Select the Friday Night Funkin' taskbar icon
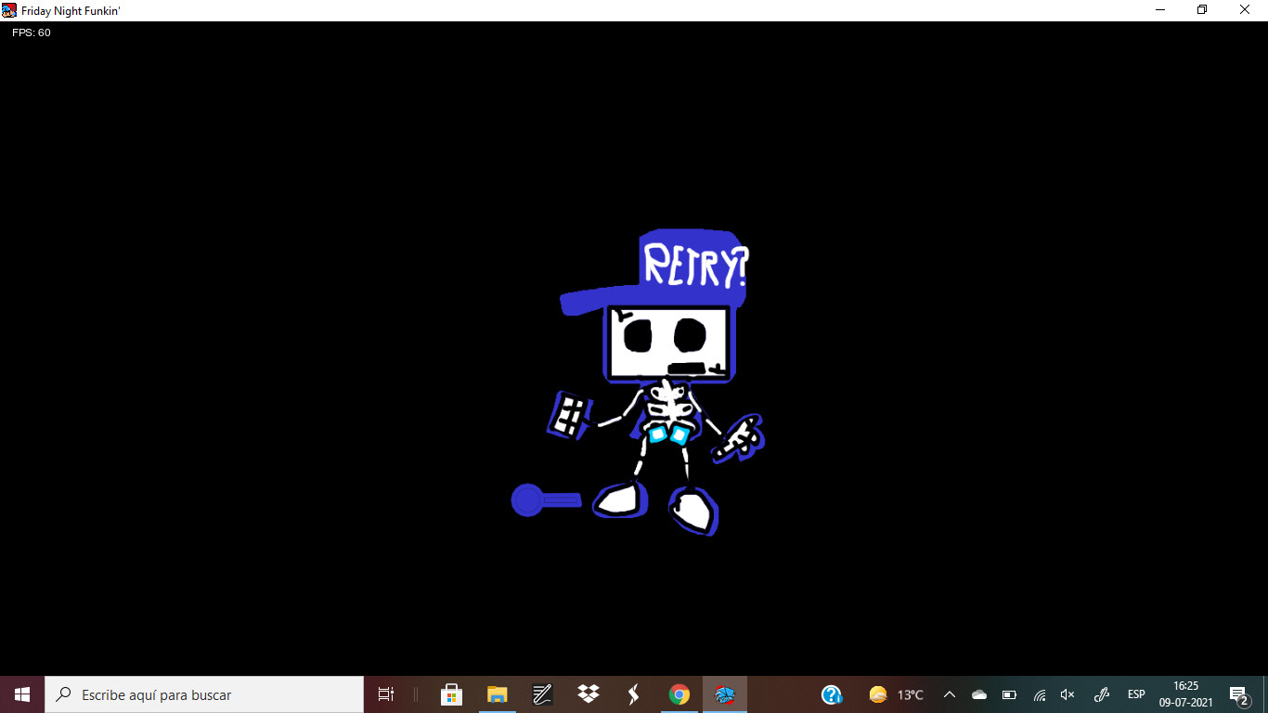This screenshot has width=1268, height=713. 725,694
